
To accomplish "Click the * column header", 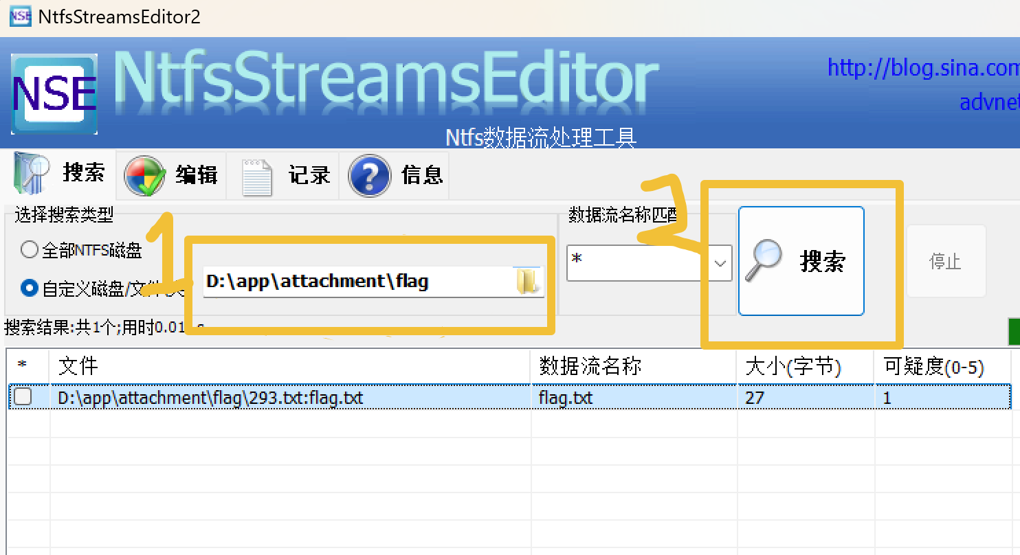I will coord(28,367).
